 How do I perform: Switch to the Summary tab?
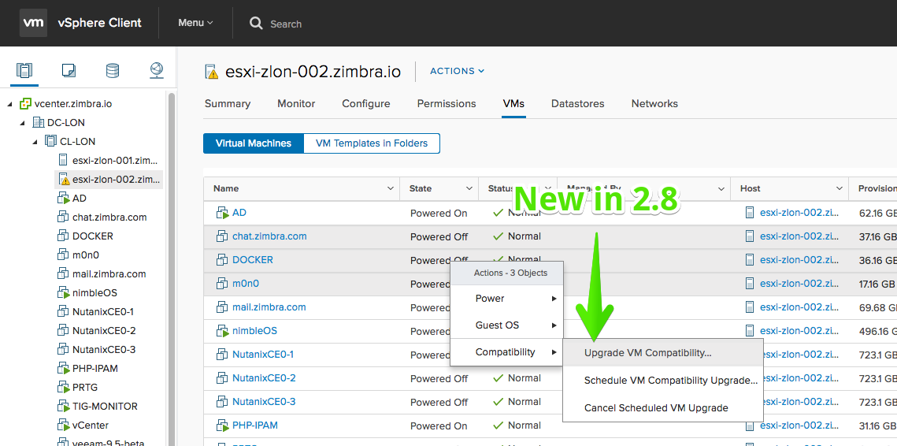coord(228,104)
